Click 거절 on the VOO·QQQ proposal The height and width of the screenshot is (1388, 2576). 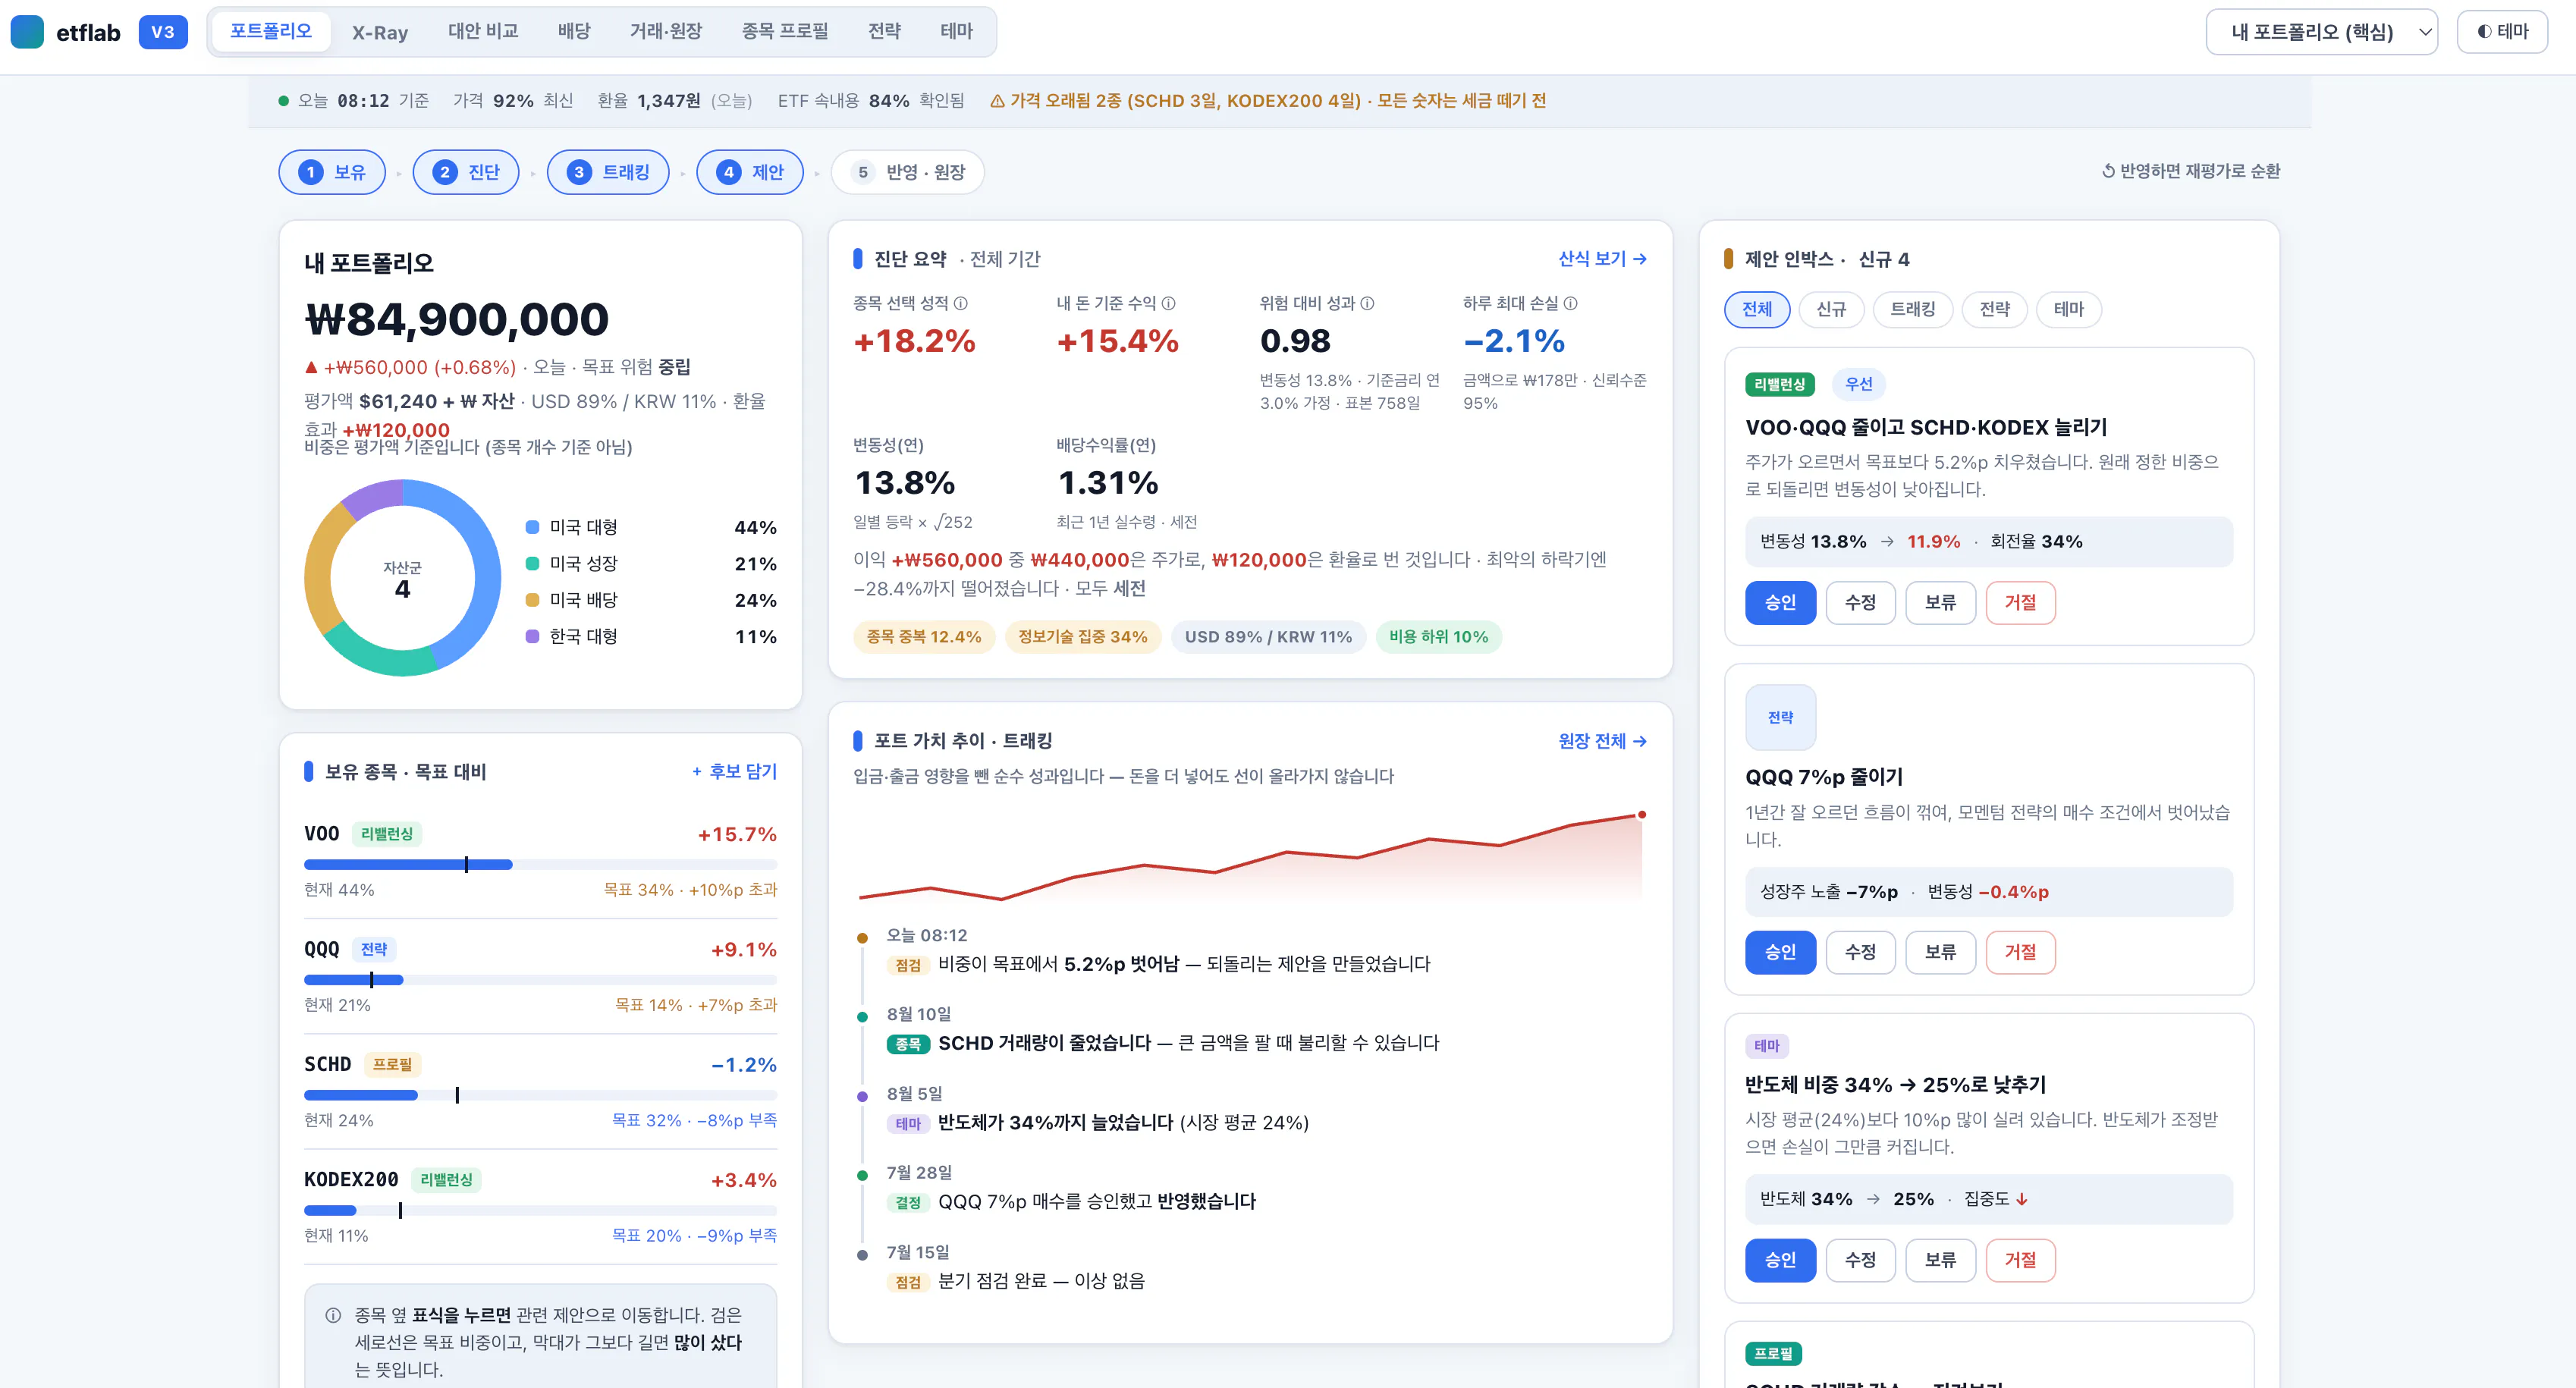(2020, 603)
